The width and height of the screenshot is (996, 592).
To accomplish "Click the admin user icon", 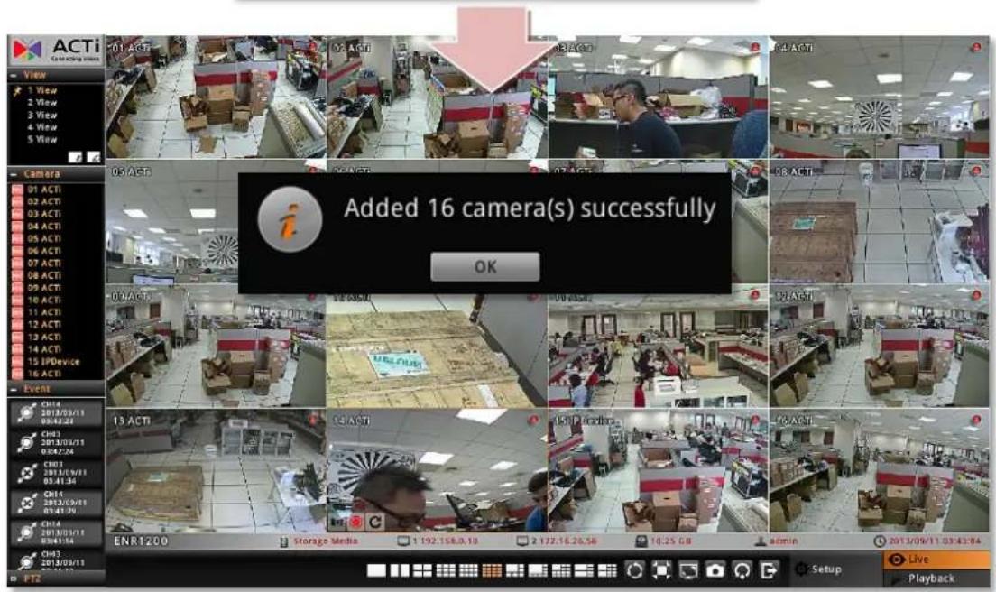I will tap(760, 541).
